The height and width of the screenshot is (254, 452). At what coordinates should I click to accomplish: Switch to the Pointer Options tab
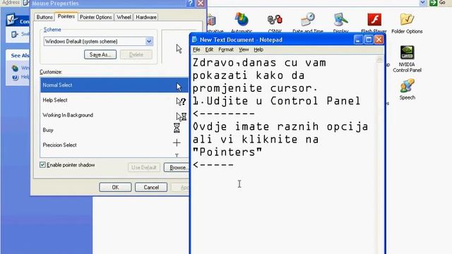pos(96,17)
